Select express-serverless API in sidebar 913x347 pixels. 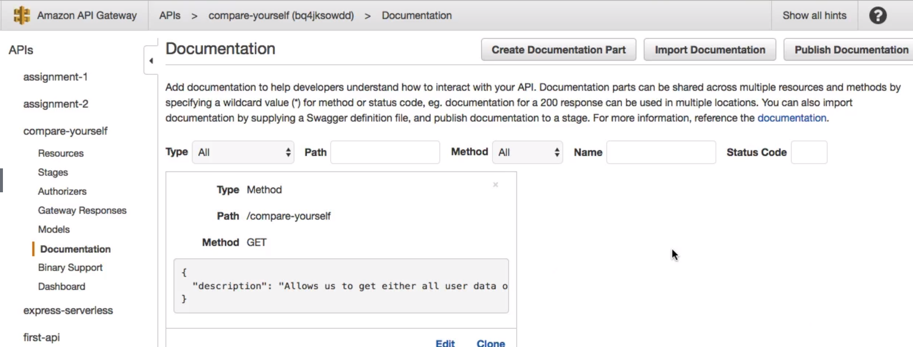click(68, 310)
